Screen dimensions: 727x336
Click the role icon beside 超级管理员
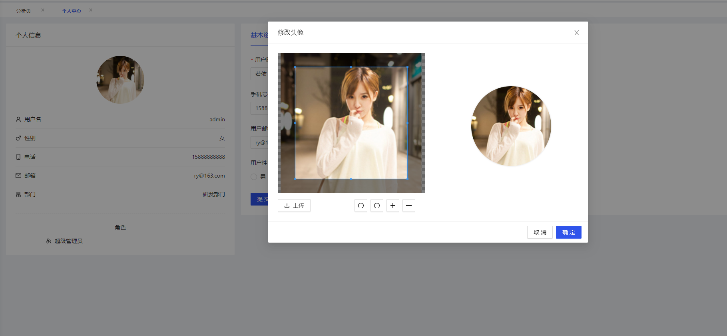pyautogui.click(x=49, y=241)
